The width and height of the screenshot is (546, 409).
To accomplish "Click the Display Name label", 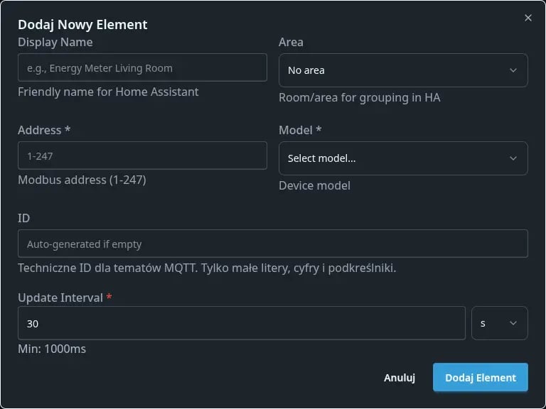I will (55, 42).
